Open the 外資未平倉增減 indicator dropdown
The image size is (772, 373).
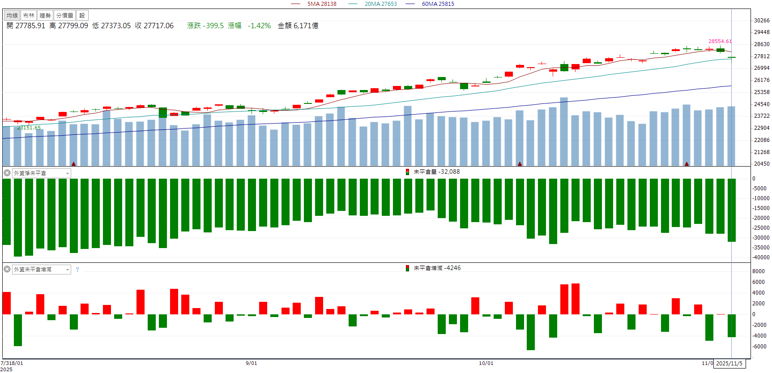click(42, 270)
